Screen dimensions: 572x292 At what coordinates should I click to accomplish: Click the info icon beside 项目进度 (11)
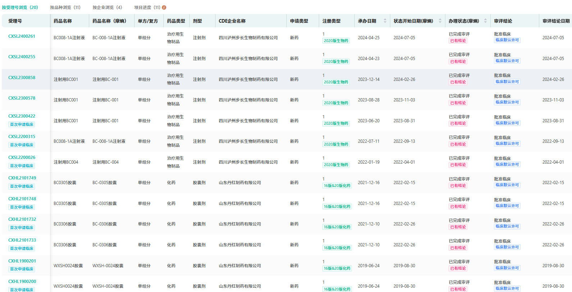(164, 8)
